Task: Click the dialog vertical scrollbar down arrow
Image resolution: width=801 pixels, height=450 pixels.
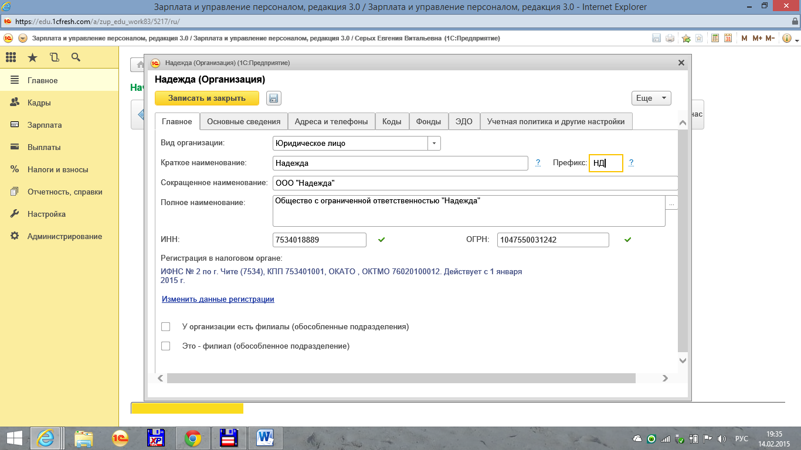Action: click(682, 361)
